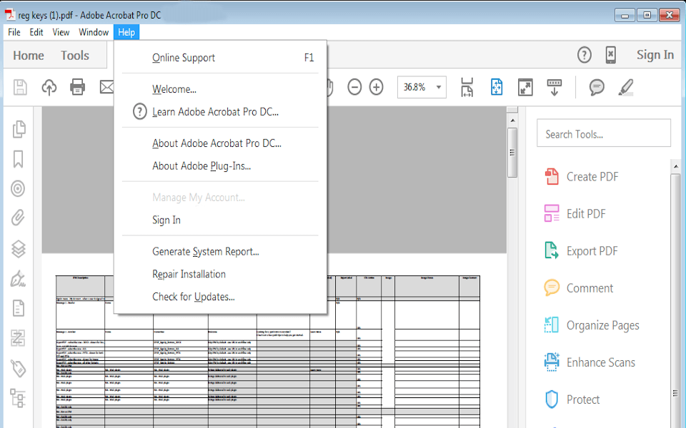Open the Organize Pages tool
This screenshot has width=686, height=428.
[592, 325]
